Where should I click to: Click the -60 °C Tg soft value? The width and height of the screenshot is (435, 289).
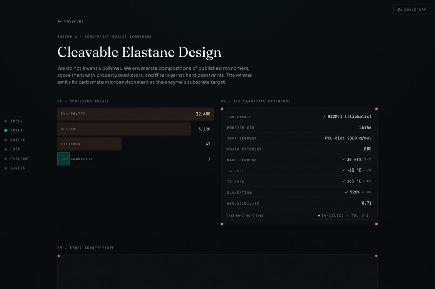(x=354, y=171)
